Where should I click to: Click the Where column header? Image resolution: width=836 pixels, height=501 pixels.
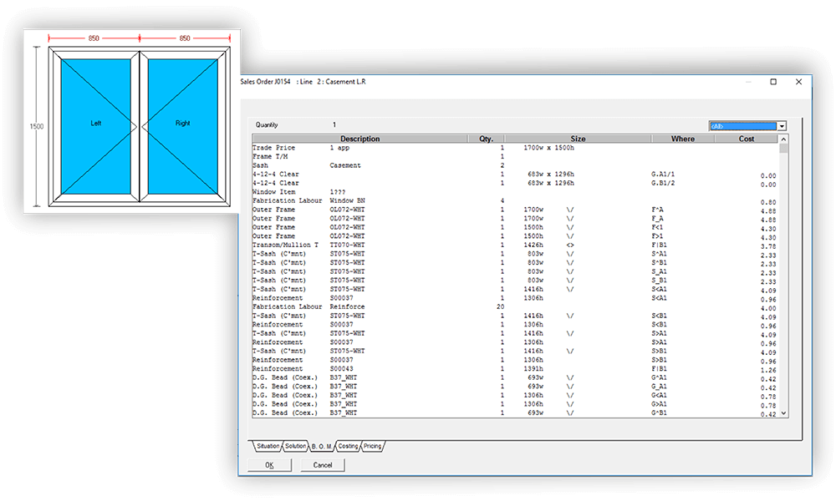(x=683, y=139)
